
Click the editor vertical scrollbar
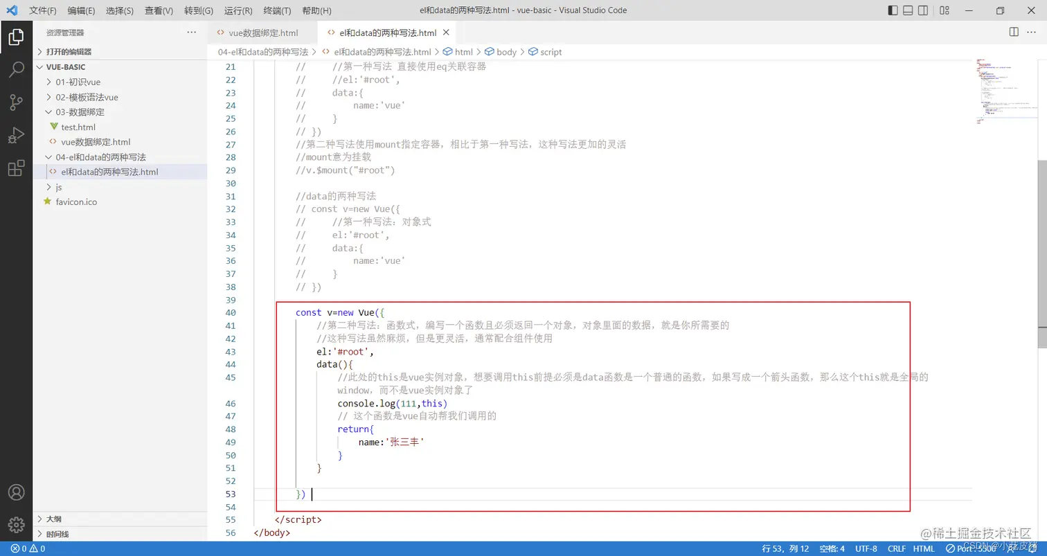pyautogui.click(x=1042, y=253)
